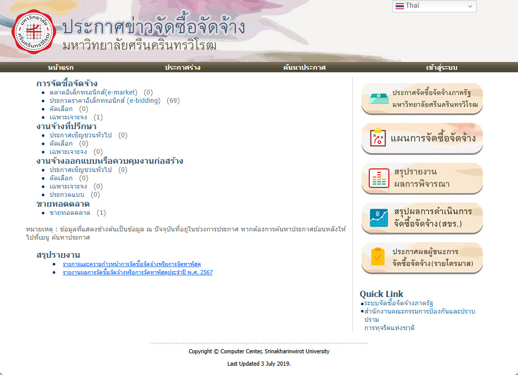Click ขายทอดตลาด list link

(70, 213)
